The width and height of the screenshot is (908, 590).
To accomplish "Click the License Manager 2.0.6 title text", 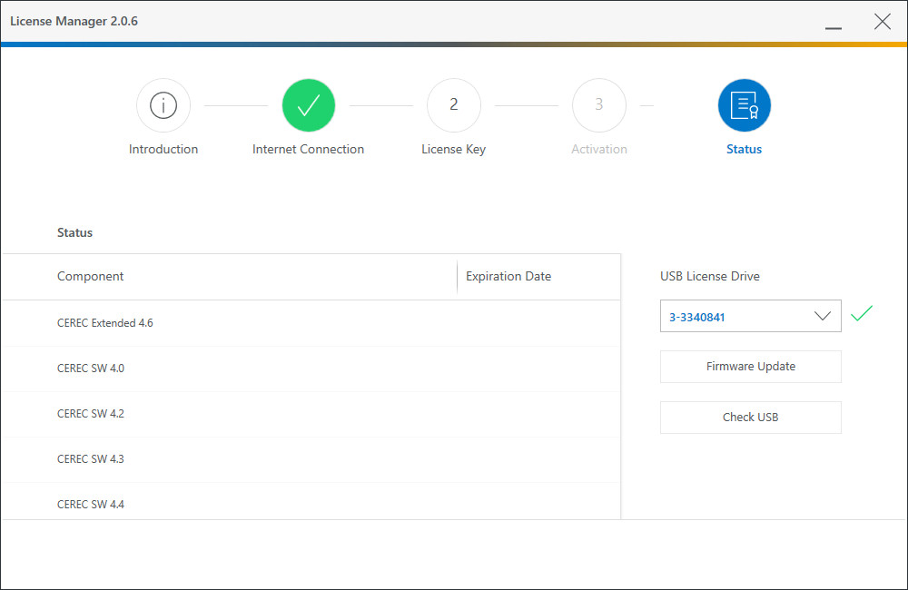I will click(x=74, y=22).
